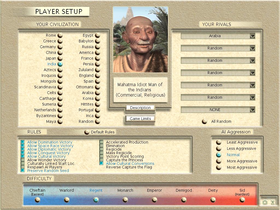
Task: Click the Gandhi leader portrait
Action: pos(141,40)
